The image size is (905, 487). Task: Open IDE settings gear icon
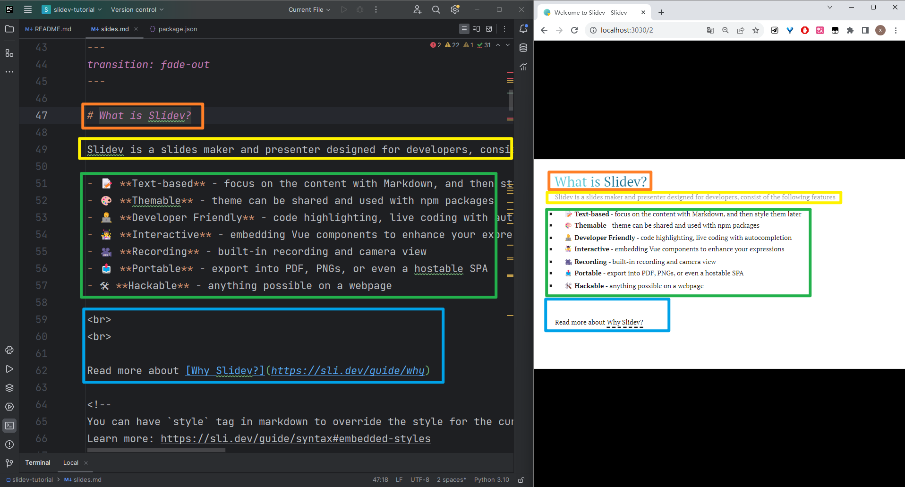click(455, 9)
